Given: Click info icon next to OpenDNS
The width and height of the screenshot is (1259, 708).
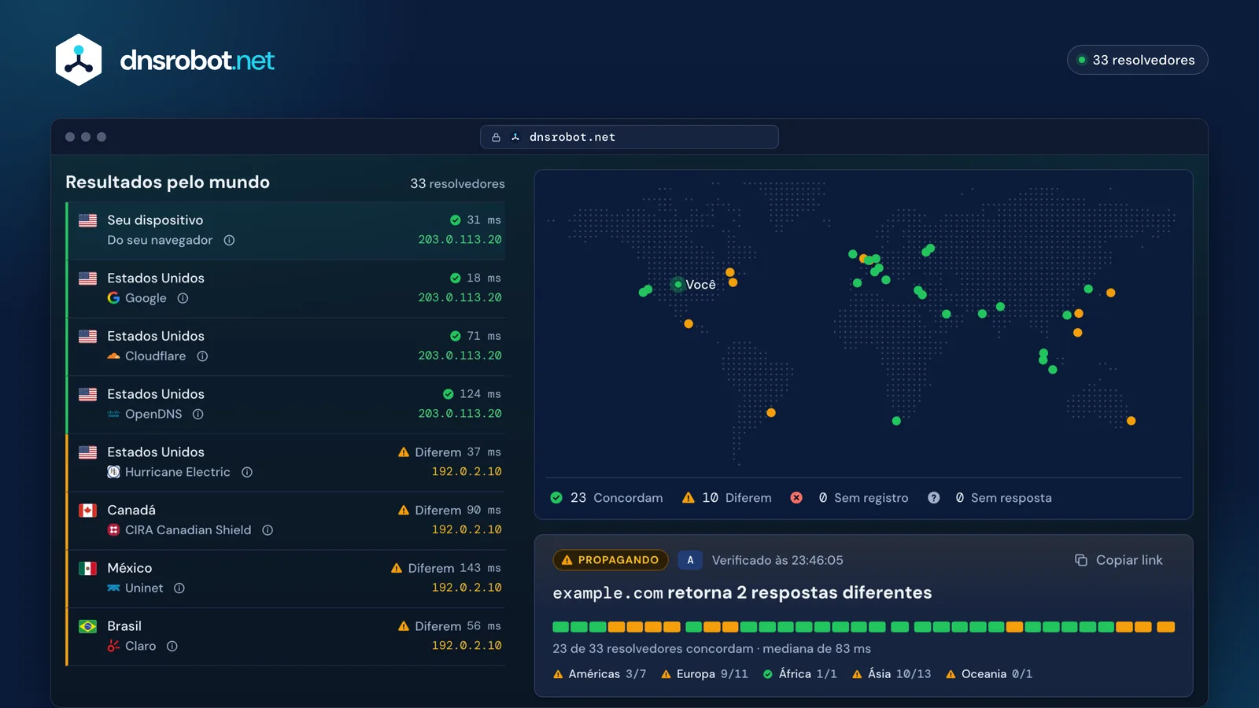Looking at the screenshot, I should click(198, 415).
